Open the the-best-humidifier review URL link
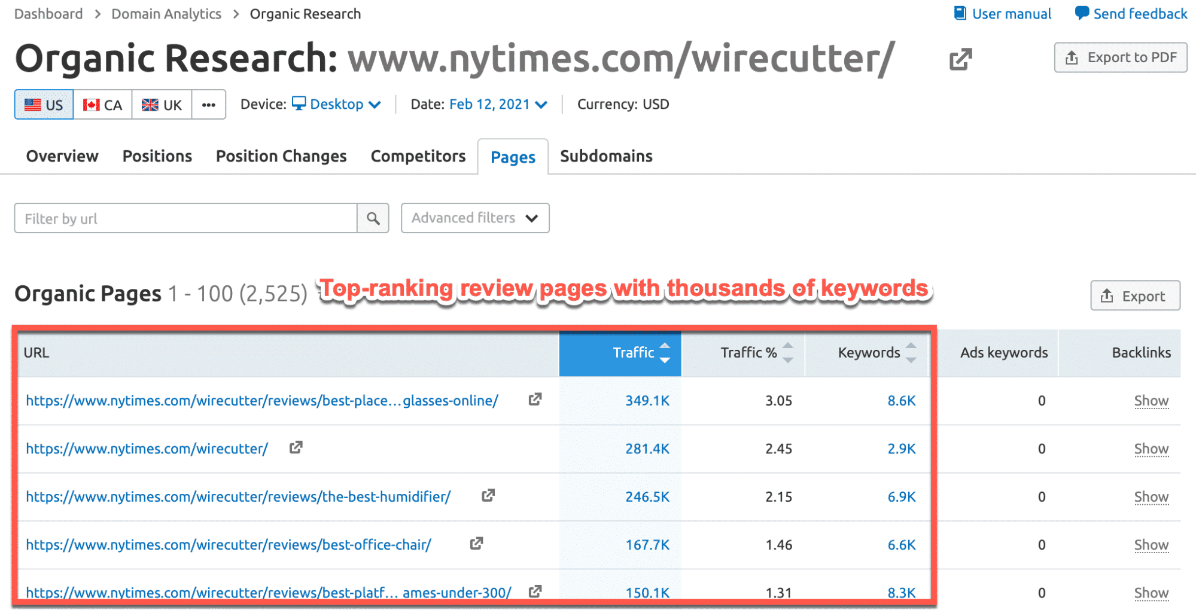The image size is (1196, 610). pyautogui.click(x=238, y=496)
